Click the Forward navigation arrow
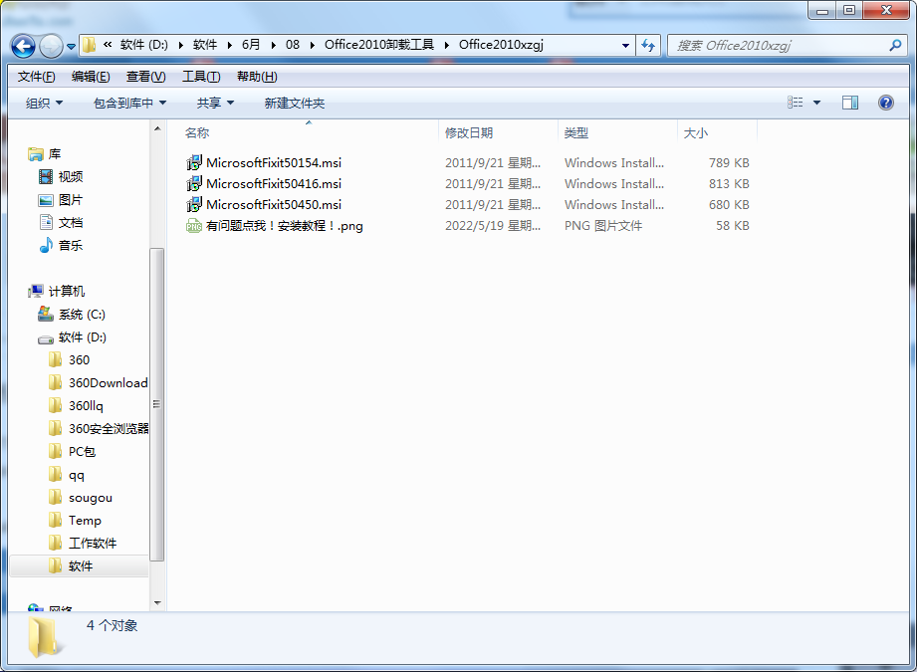The width and height of the screenshot is (917, 672). [51, 46]
